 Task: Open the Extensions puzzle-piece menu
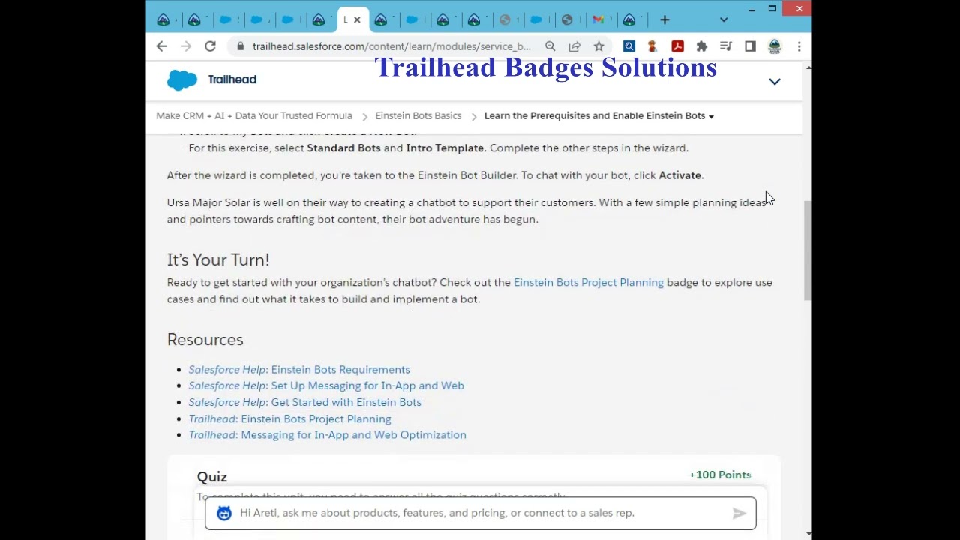[702, 46]
